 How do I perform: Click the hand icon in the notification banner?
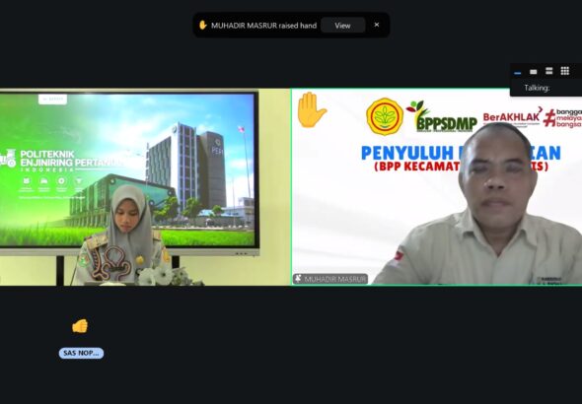coord(202,26)
